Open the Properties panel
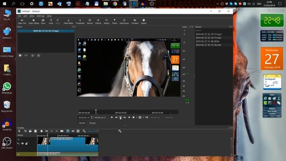The height and width of the screenshot is (161, 286). tap(80, 21)
